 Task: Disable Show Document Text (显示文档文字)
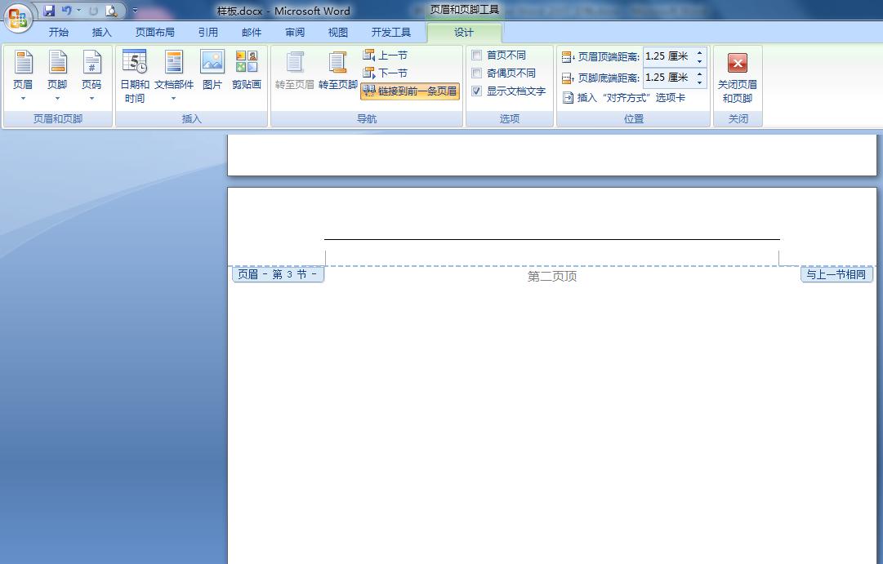[x=477, y=91]
